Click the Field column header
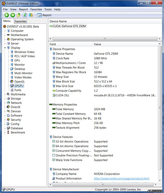This screenshot has width=164, height=193. pyautogui.click(x=70, y=44)
